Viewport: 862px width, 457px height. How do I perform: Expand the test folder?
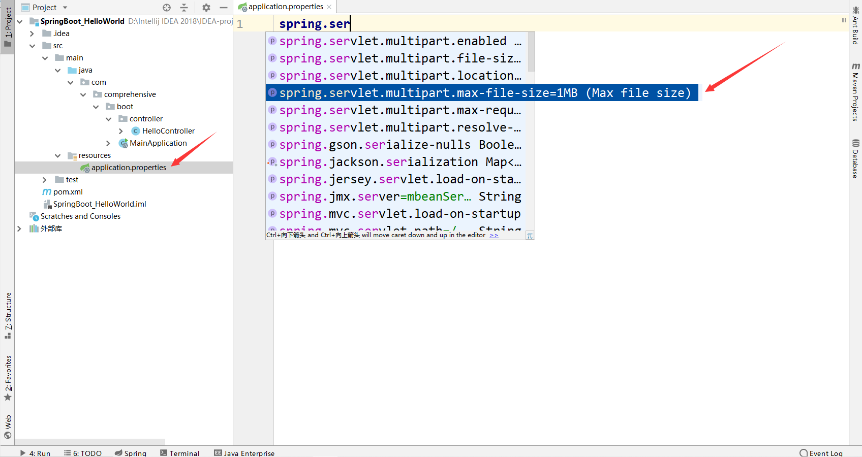(45, 180)
